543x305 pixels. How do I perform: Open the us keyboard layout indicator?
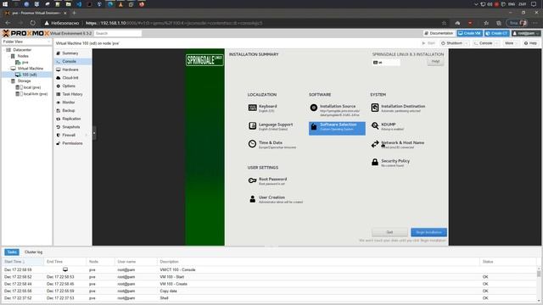pos(386,63)
